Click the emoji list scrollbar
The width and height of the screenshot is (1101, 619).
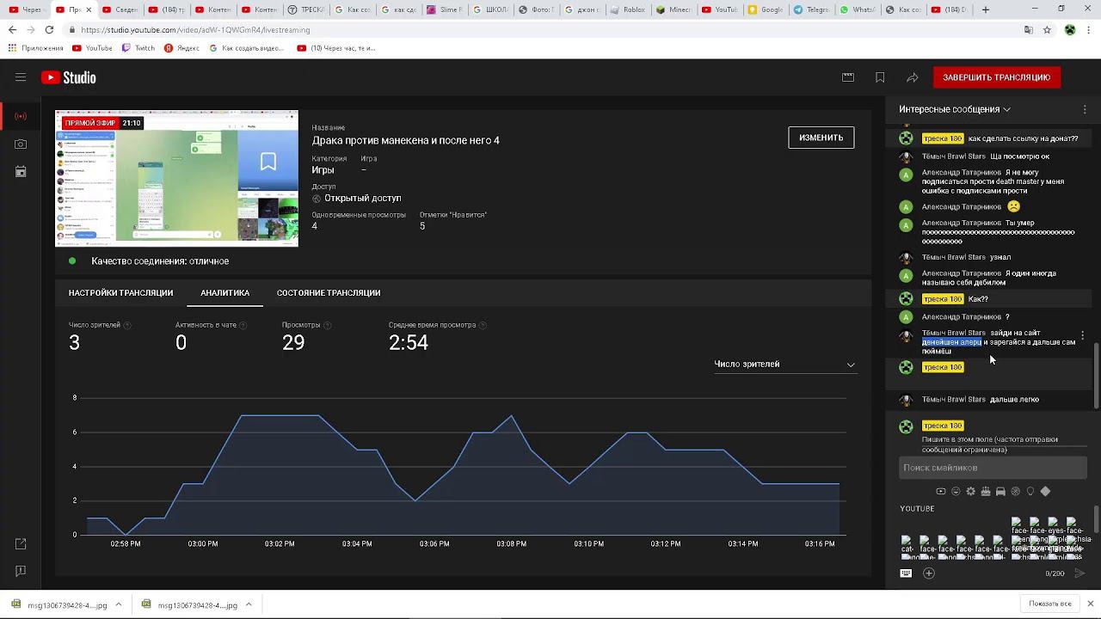pos(1095,519)
